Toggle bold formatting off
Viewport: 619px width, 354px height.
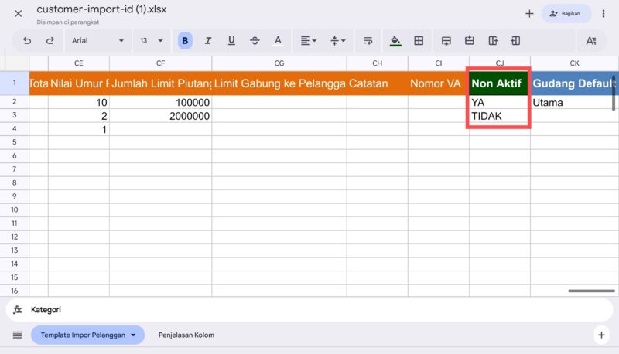tap(185, 41)
